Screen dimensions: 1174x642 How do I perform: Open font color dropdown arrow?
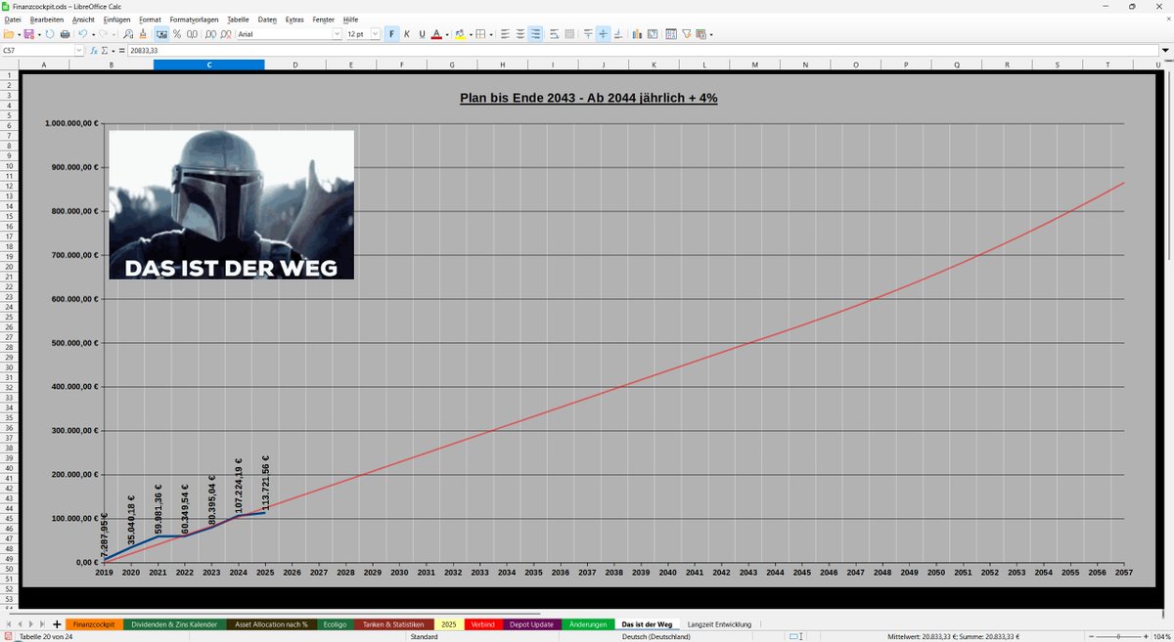[x=447, y=34]
